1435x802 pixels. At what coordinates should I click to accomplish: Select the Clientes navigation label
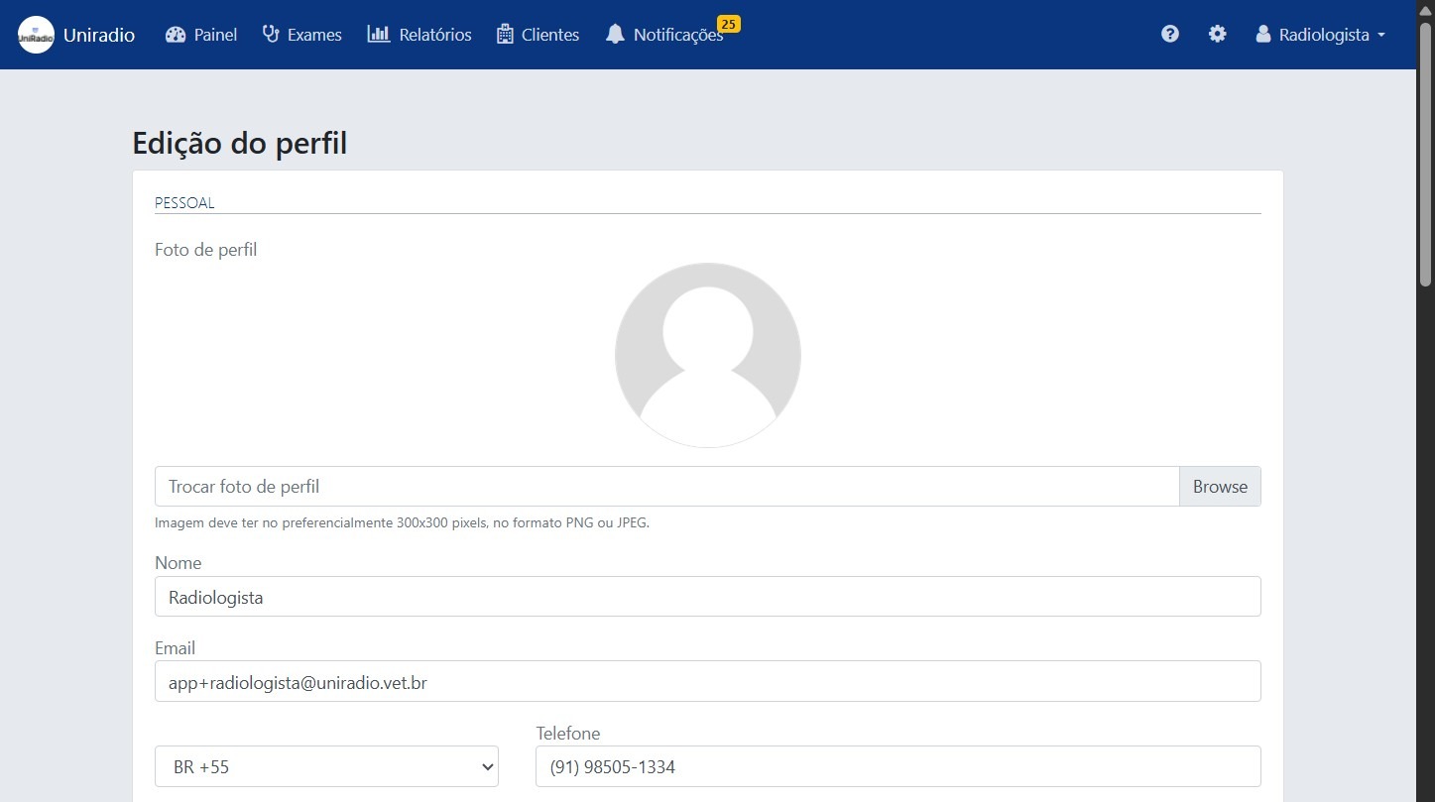click(550, 35)
